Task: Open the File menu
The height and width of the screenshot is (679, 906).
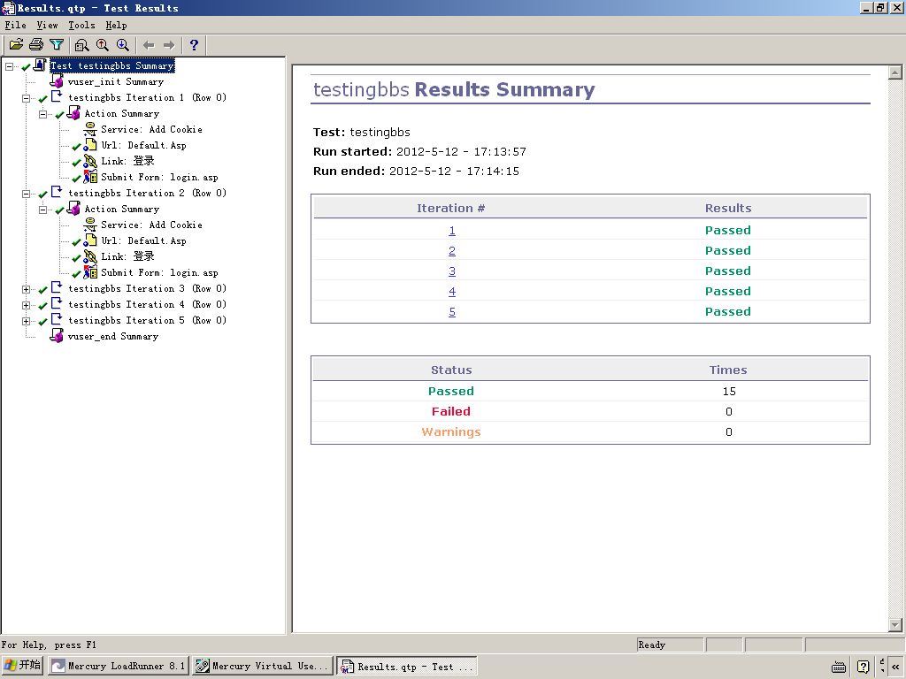Action: click(16, 25)
